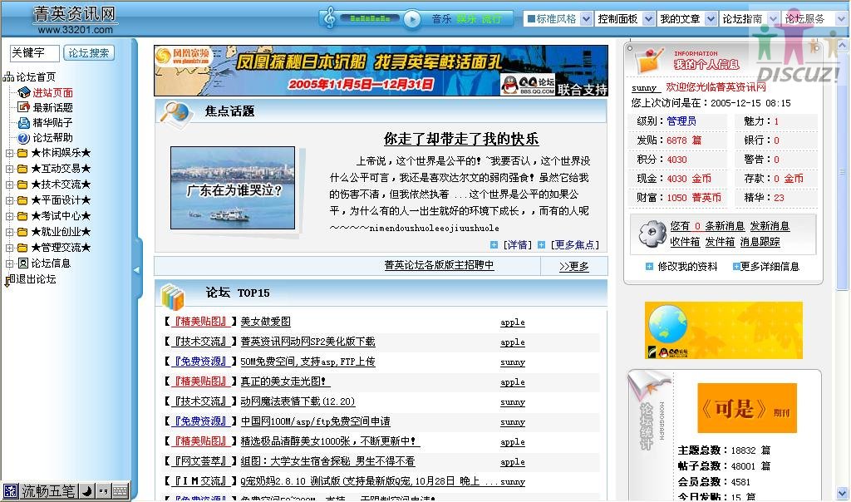This screenshot has height=502, width=851.
Task: Click the 论坛 TOP15 books icon
Action: point(173,297)
